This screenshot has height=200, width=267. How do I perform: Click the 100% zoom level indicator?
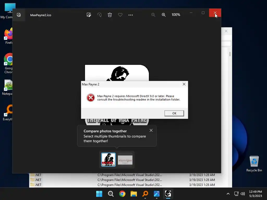[x=176, y=15]
